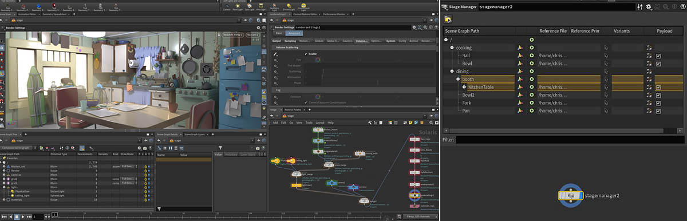Toggle the Fork payload checkbox
Image resolution: width=687 pixels, height=221 pixels.
point(658,103)
